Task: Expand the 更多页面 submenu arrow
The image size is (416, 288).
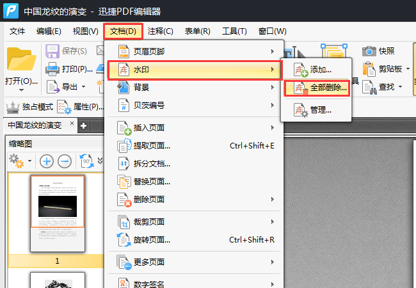Action: click(x=273, y=262)
